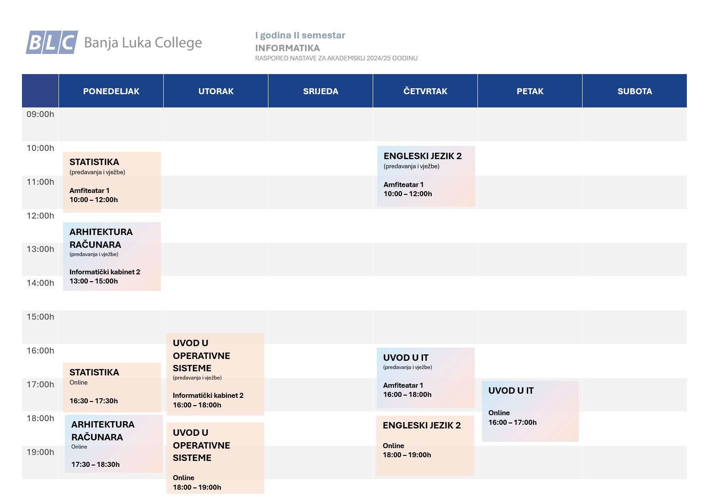The width and height of the screenshot is (712, 503).
Task: Select the 16:00h time label
Action: coord(40,351)
